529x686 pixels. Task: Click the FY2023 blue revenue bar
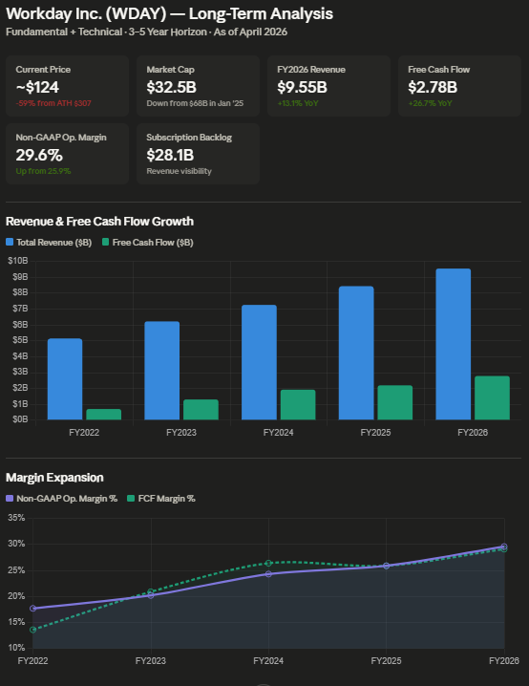pyautogui.click(x=161, y=371)
